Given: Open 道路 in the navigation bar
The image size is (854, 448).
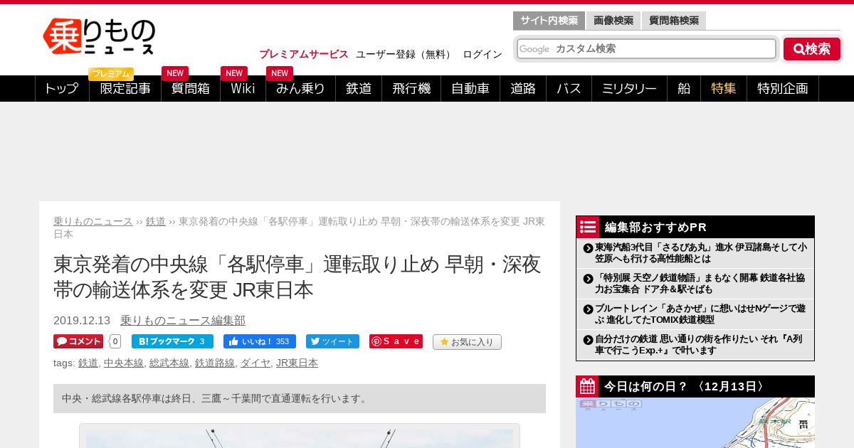Looking at the screenshot, I should click(523, 88).
